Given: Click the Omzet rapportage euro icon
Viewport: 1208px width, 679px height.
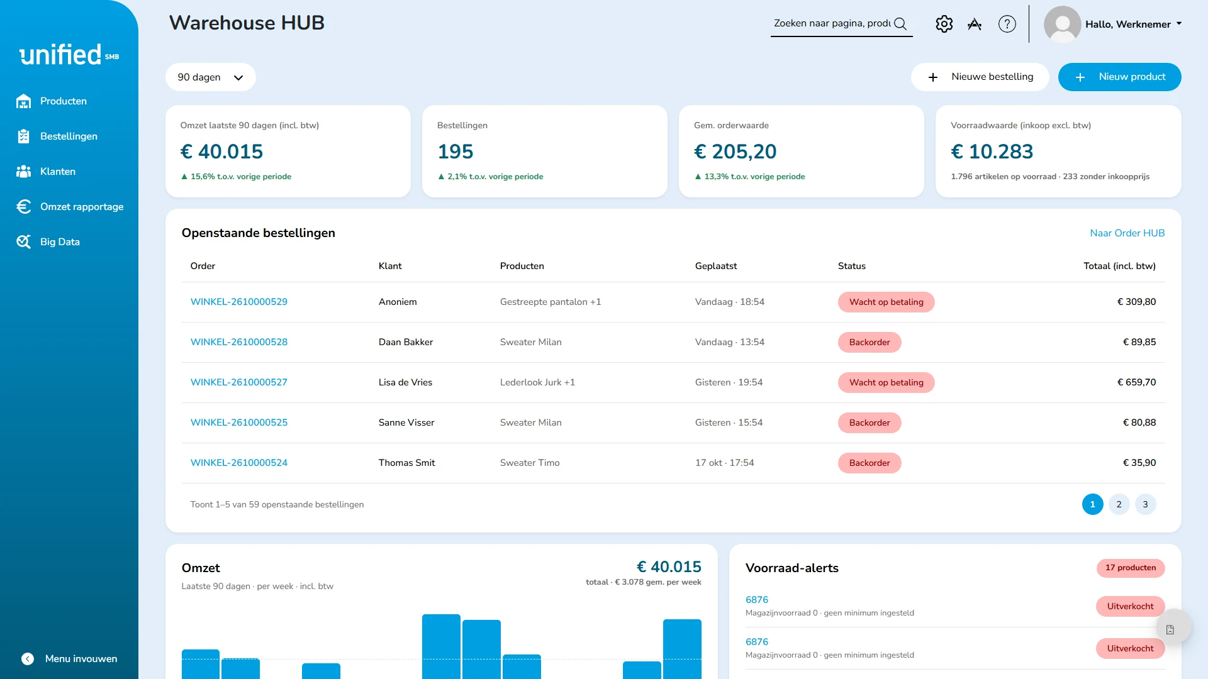Looking at the screenshot, I should (24, 207).
